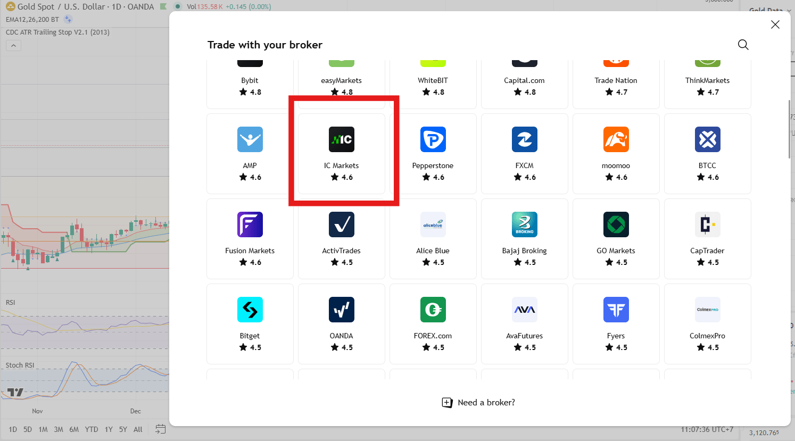Pick the Fusion Markets broker icon
This screenshot has height=441, width=795.
coord(250,225)
